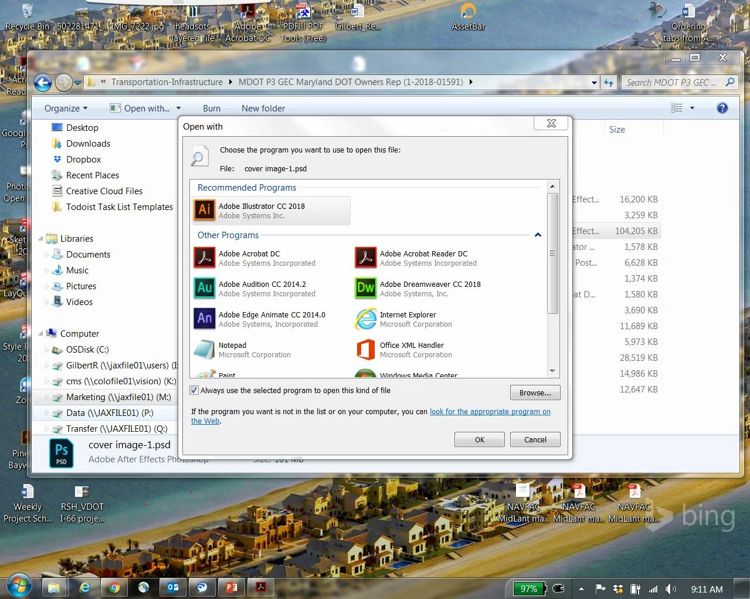Open the Open with... dropdown arrow
This screenshot has width=750, height=599.
(x=178, y=108)
